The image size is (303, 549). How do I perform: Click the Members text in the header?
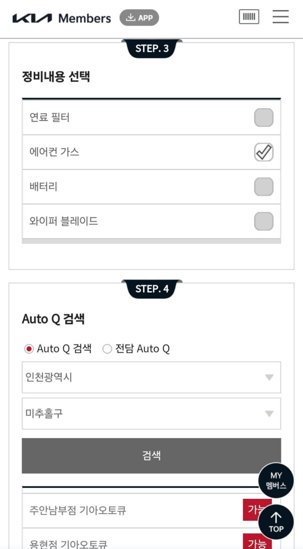point(85,17)
